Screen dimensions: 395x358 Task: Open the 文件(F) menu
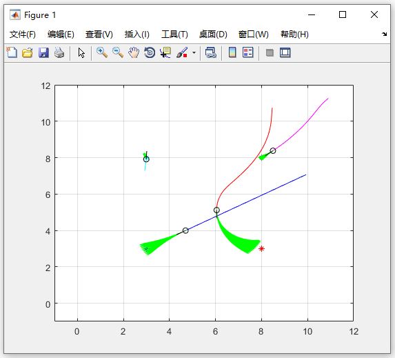[x=23, y=34]
